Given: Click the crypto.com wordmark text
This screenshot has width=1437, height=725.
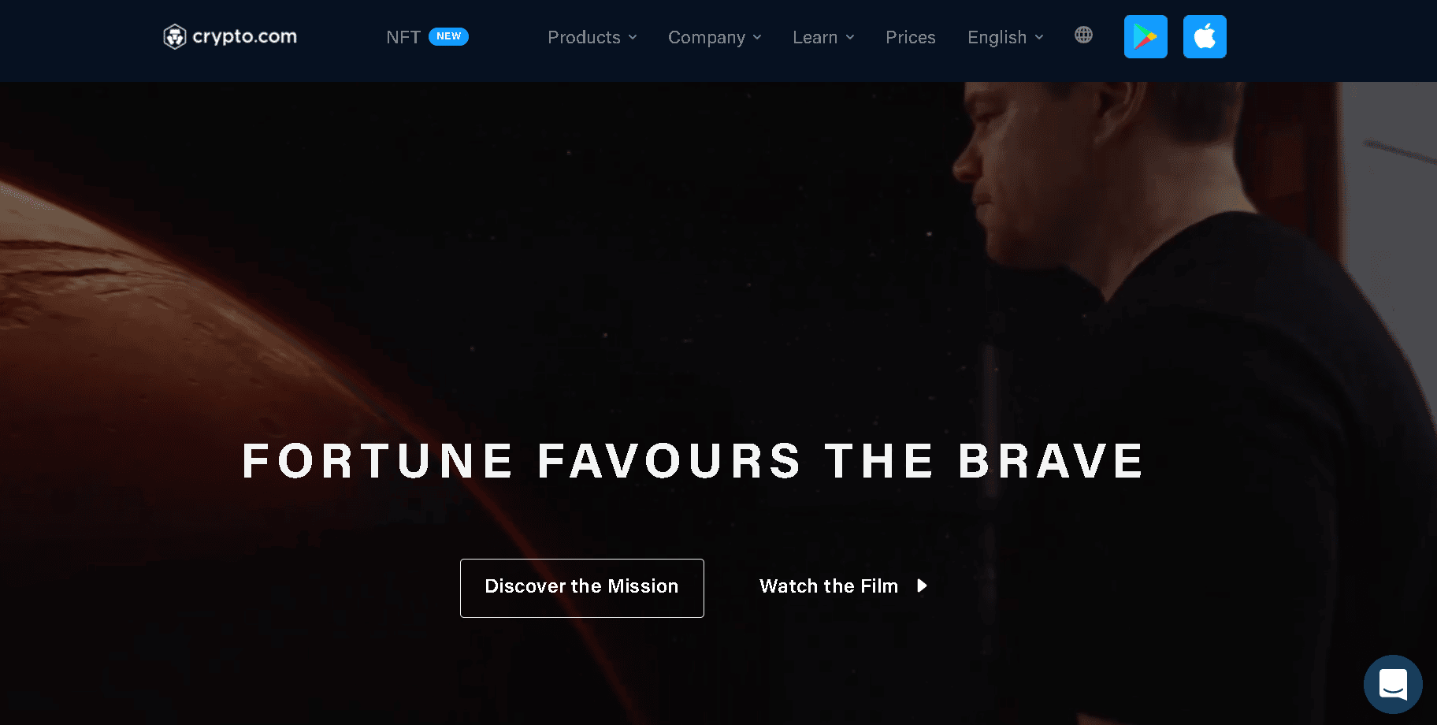Looking at the screenshot, I should pyautogui.click(x=245, y=37).
